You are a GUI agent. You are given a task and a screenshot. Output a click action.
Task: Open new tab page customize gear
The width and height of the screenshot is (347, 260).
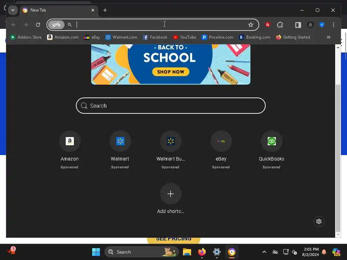(319, 221)
